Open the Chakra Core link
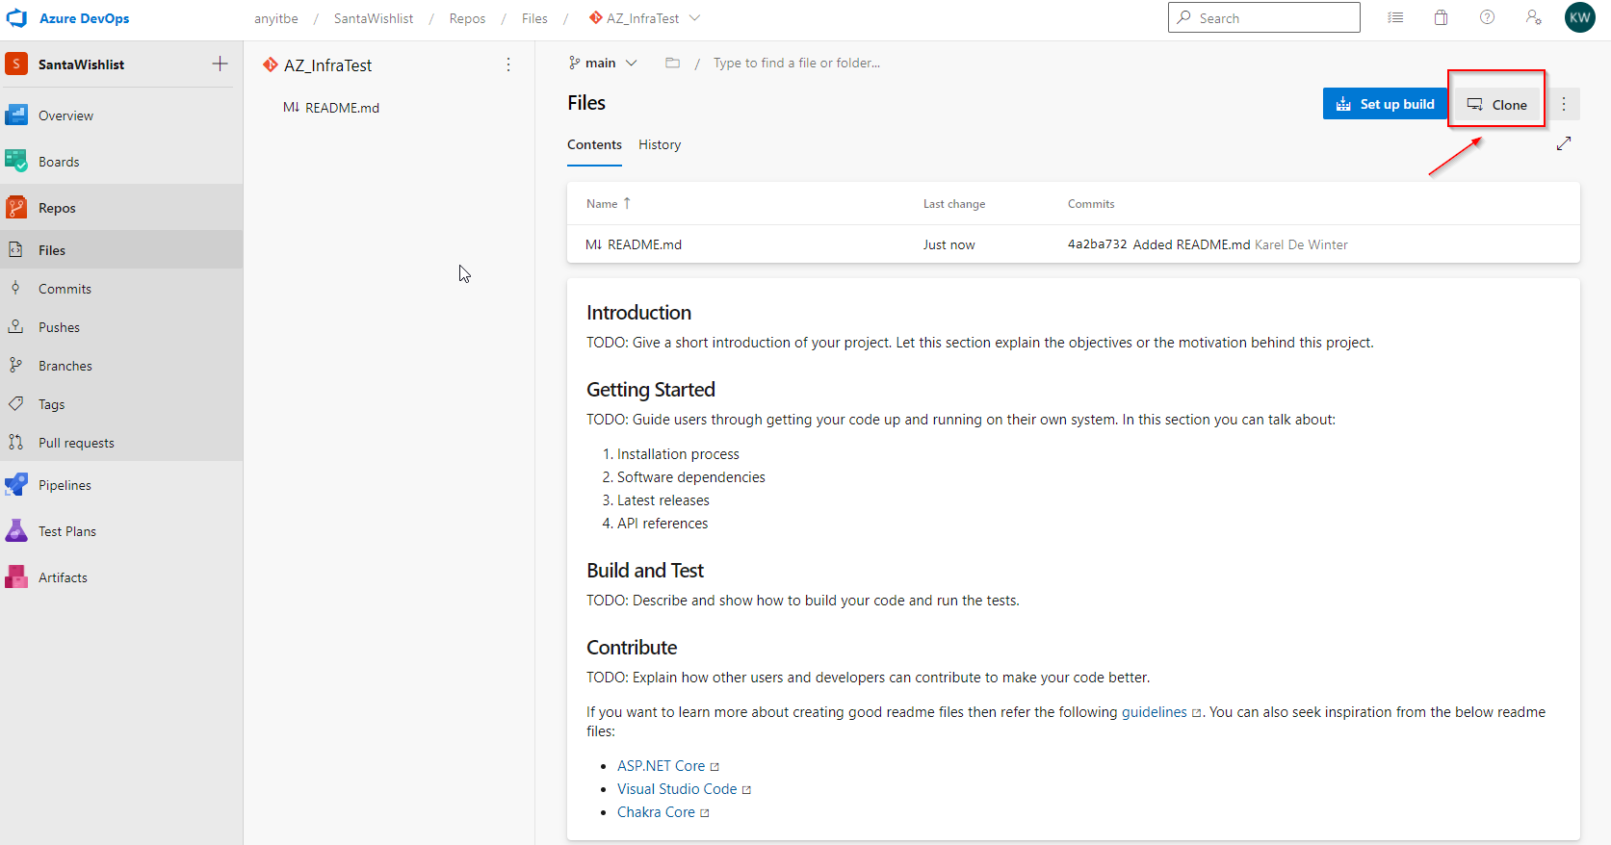The width and height of the screenshot is (1611, 845). [656, 812]
